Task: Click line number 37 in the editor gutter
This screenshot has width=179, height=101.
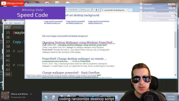Action: coord(8,42)
